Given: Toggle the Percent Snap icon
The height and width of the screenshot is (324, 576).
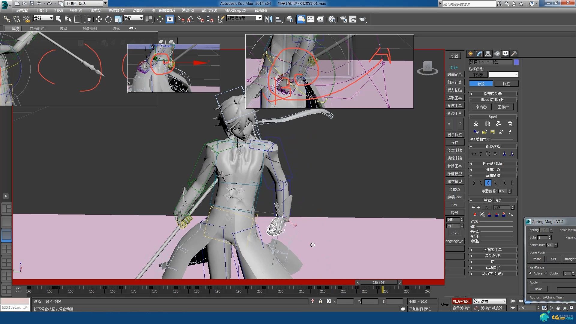Looking at the screenshot, I should coord(200,19).
